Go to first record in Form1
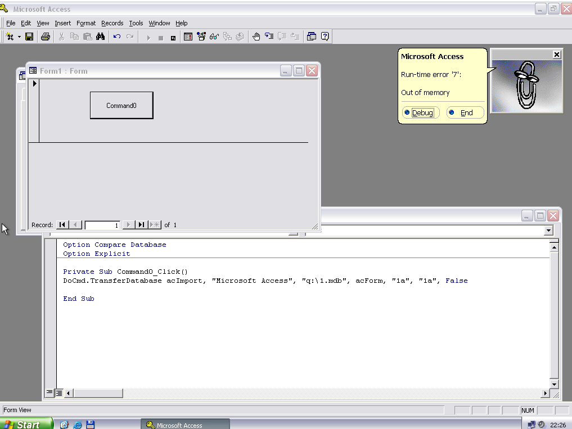This screenshot has height=429, width=572. click(x=62, y=225)
